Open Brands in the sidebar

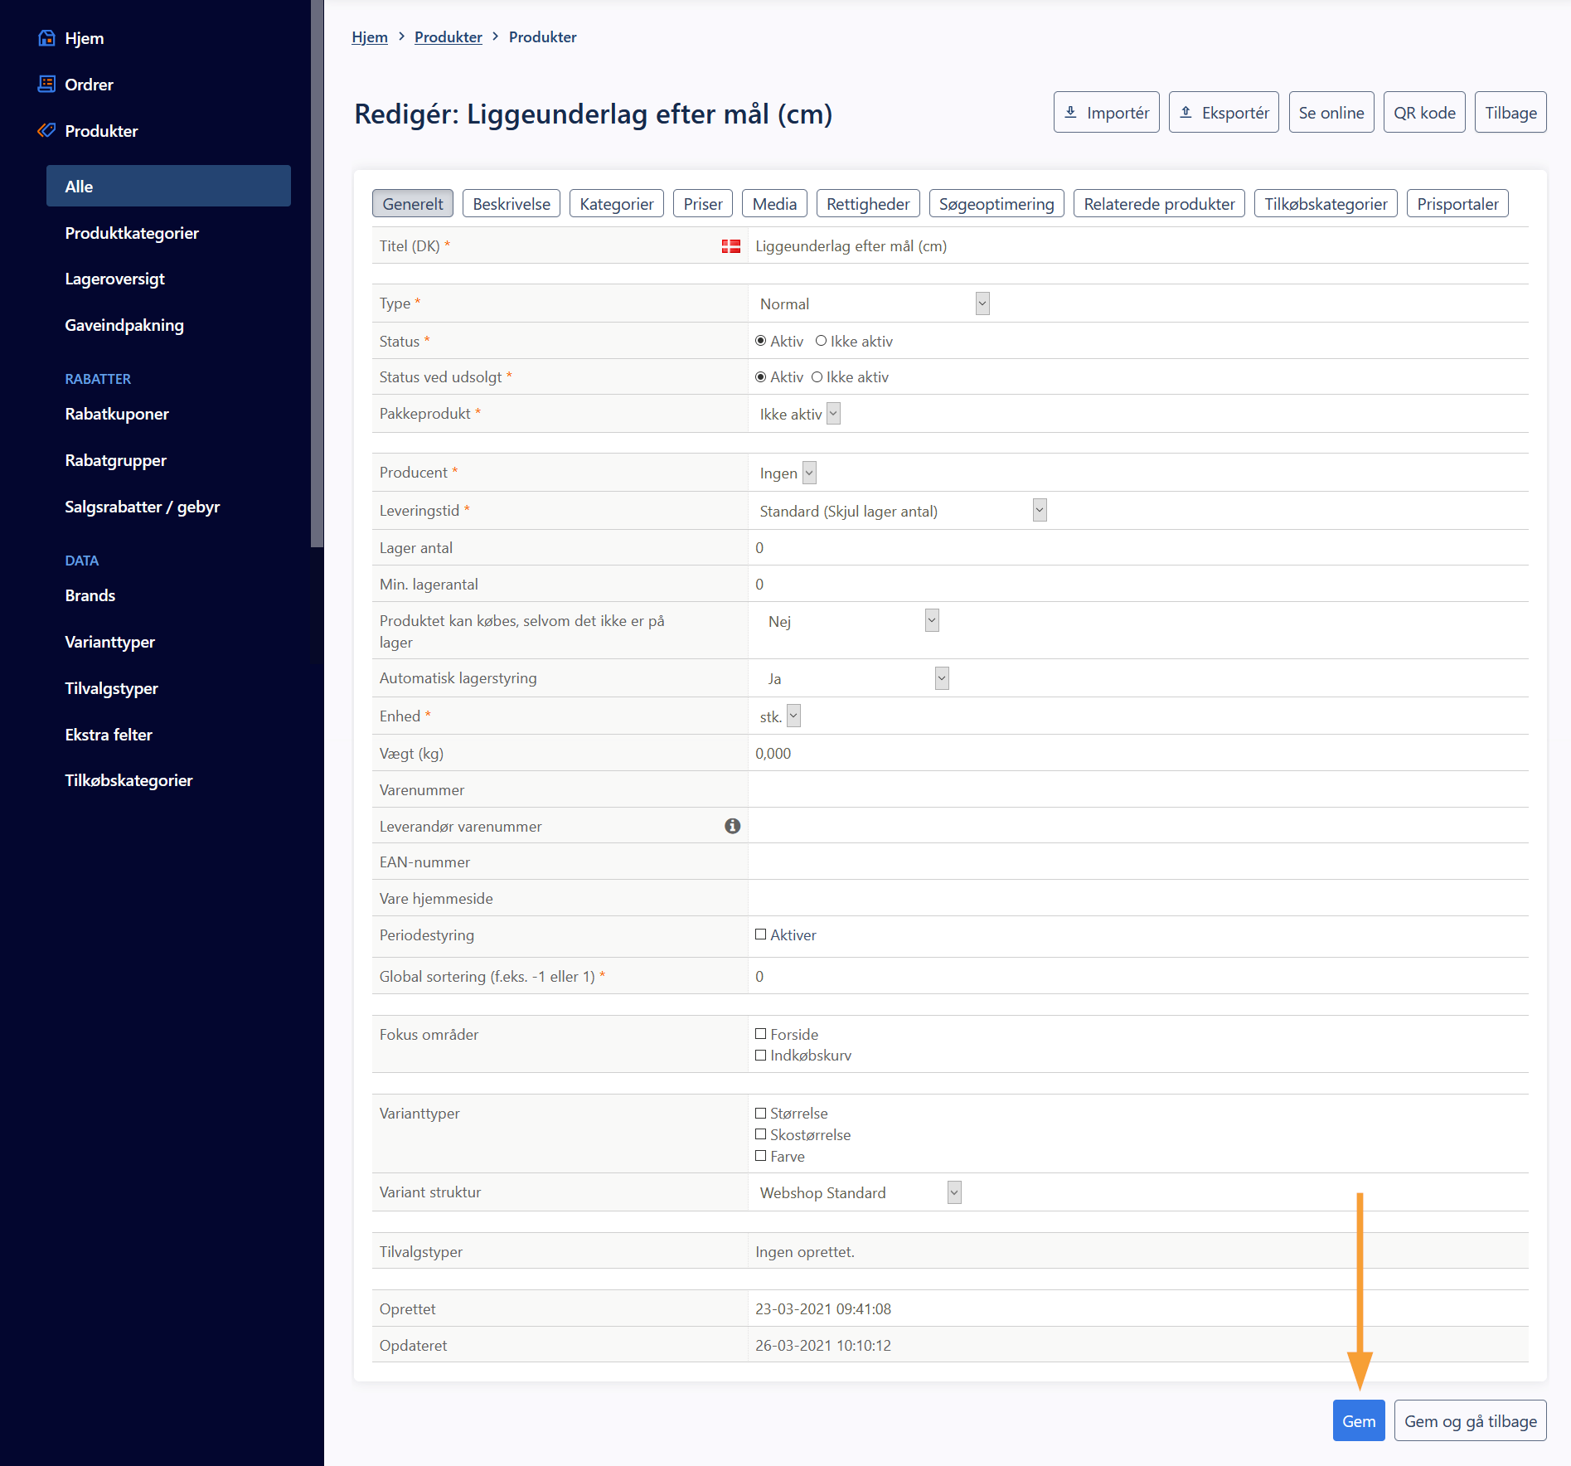tap(90, 595)
